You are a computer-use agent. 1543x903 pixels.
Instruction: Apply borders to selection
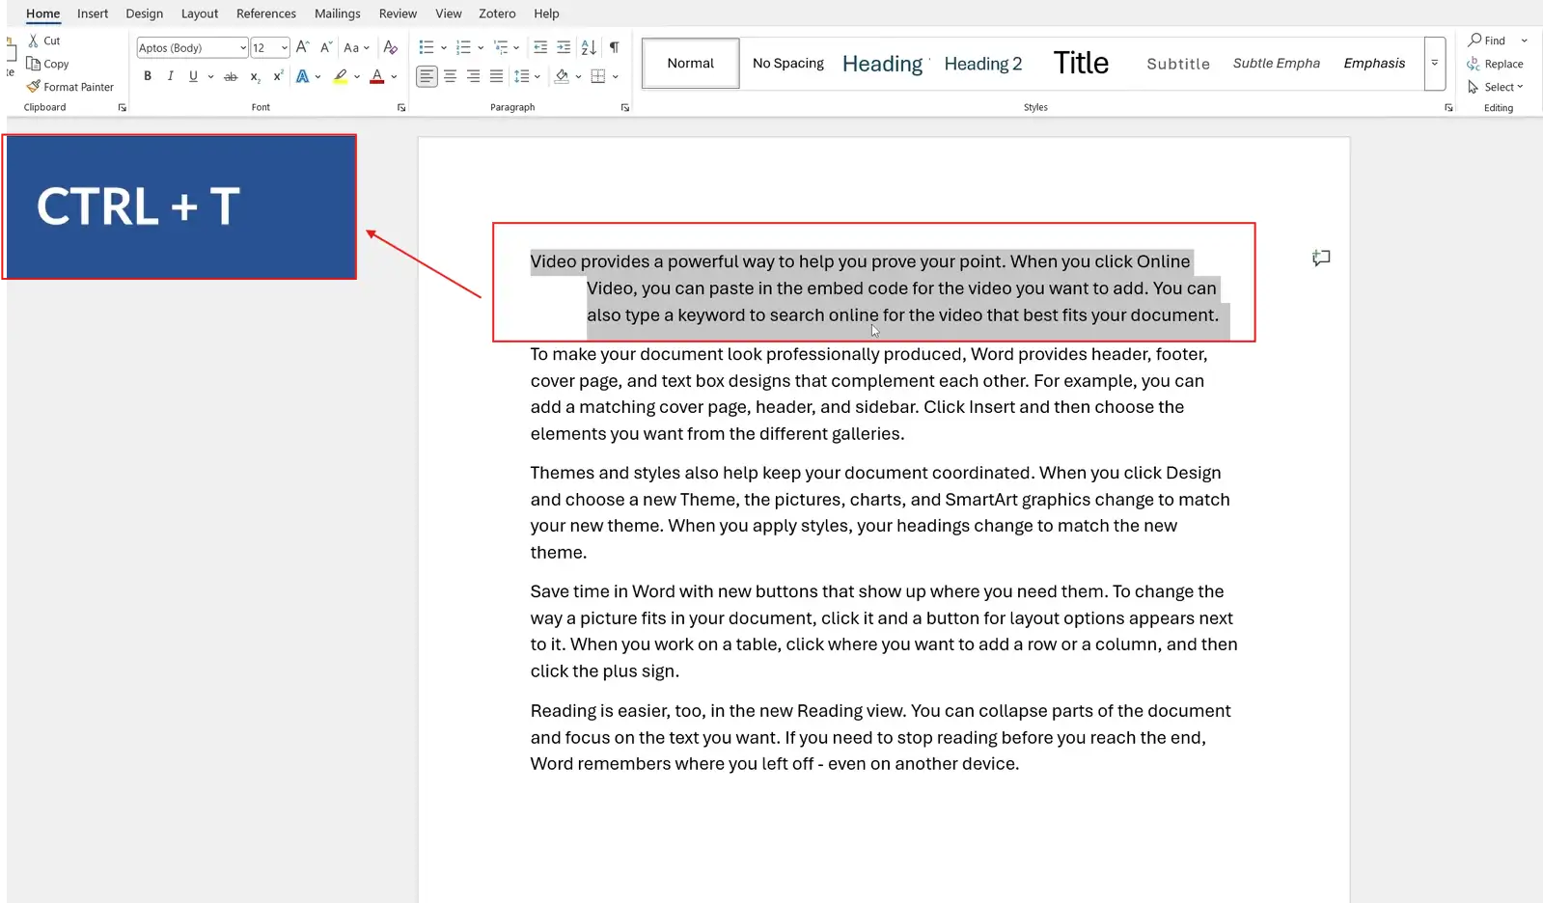pos(598,76)
